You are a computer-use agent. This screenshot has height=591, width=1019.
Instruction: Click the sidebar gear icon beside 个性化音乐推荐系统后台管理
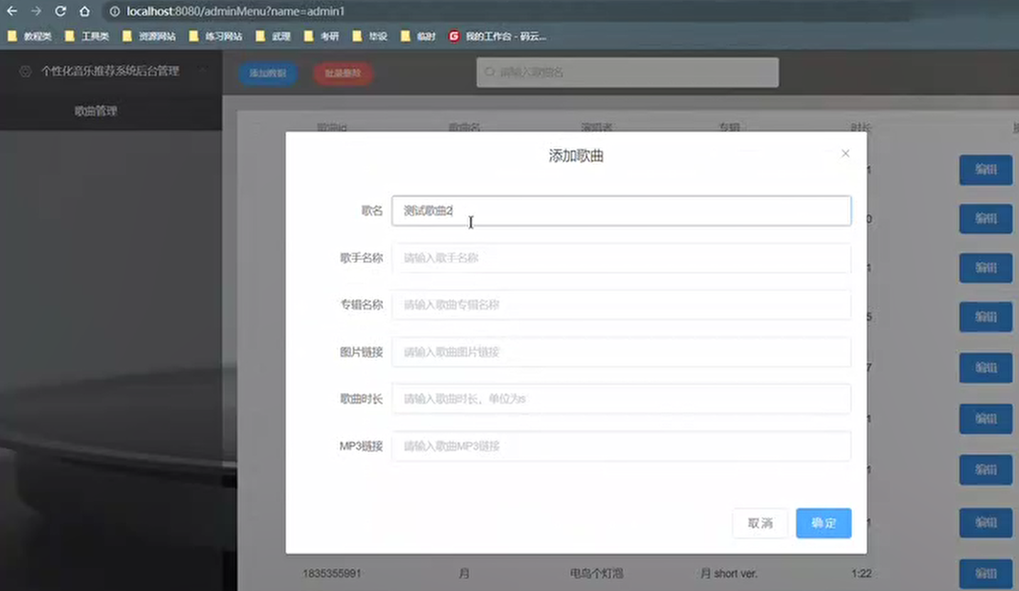pyautogui.click(x=25, y=71)
